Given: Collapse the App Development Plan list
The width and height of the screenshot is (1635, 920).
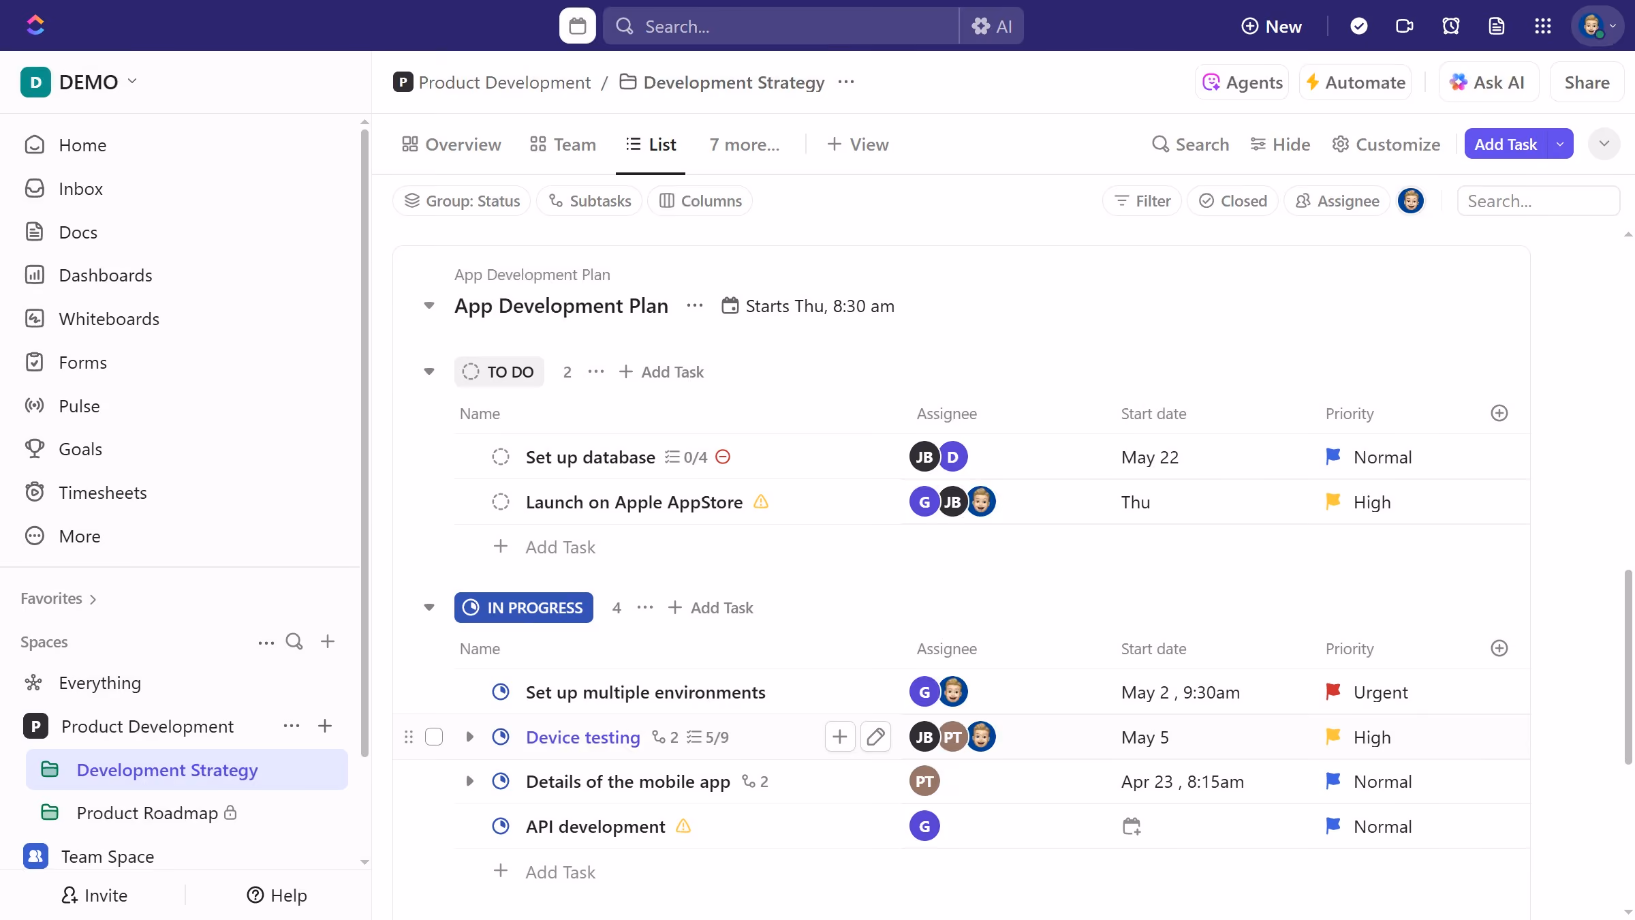Looking at the screenshot, I should 429,305.
